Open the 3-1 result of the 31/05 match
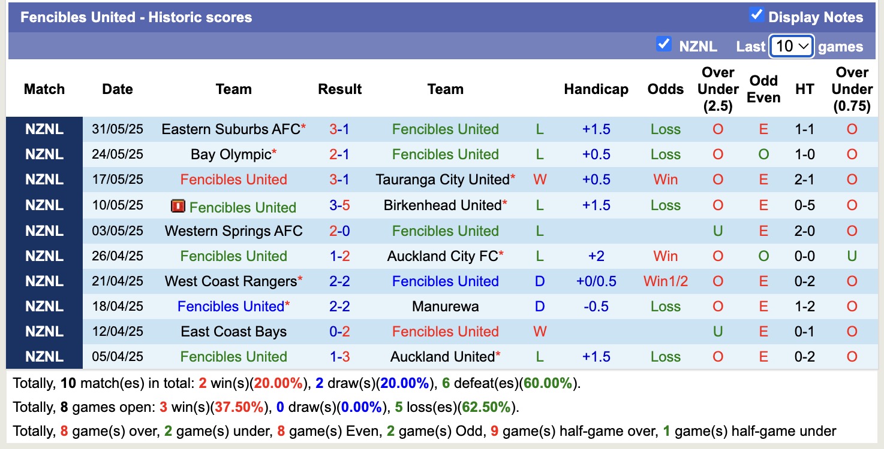Screen dimensions: 884x449 click(x=339, y=129)
